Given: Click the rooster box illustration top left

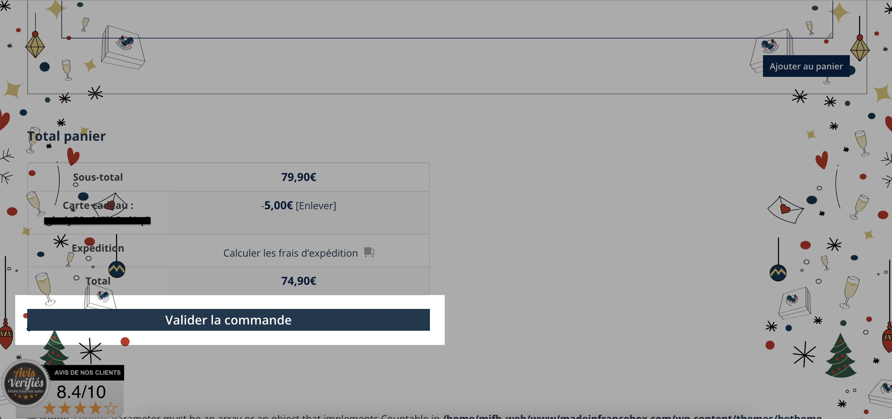Looking at the screenshot, I should click(123, 47).
